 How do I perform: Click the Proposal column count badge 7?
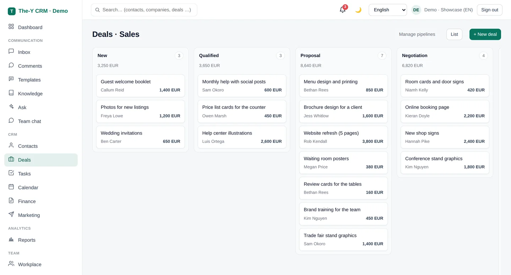[382, 56]
